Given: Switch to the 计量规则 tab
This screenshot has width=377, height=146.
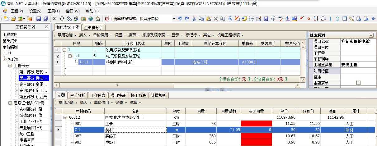Looking at the screenshot, I should (159, 95).
